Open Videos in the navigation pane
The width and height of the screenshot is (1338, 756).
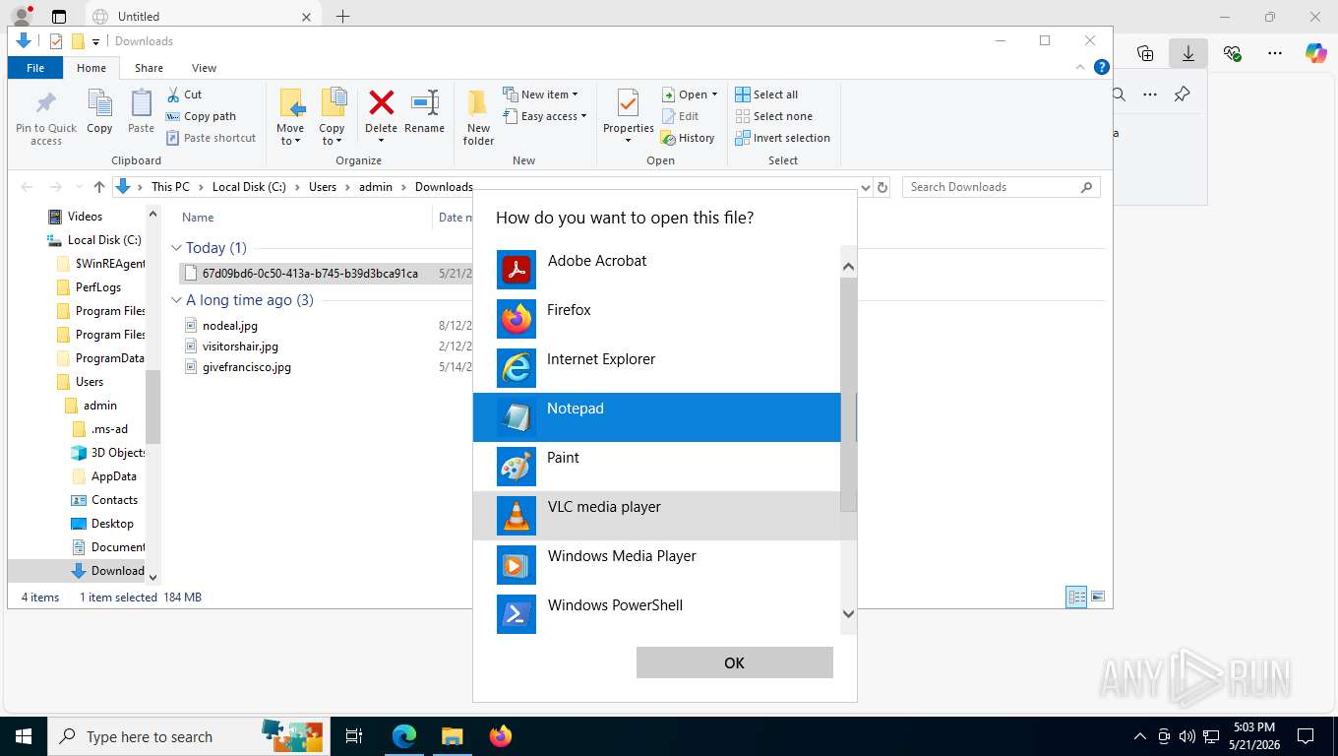[x=85, y=217]
